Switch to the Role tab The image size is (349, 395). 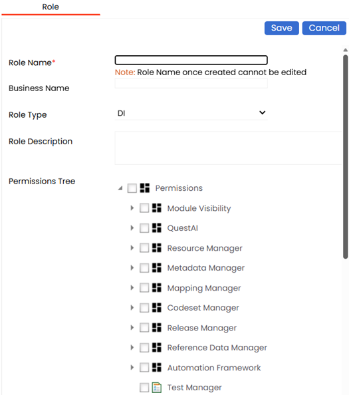tap(51, 7)
